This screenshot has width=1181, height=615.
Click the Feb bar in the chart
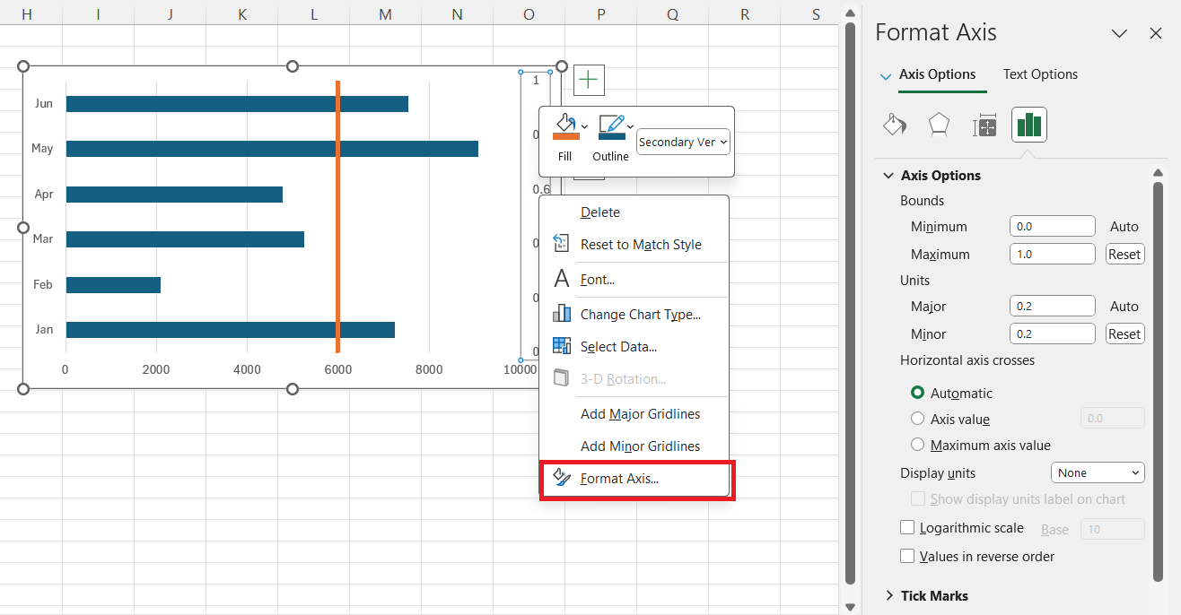point(113,284)
